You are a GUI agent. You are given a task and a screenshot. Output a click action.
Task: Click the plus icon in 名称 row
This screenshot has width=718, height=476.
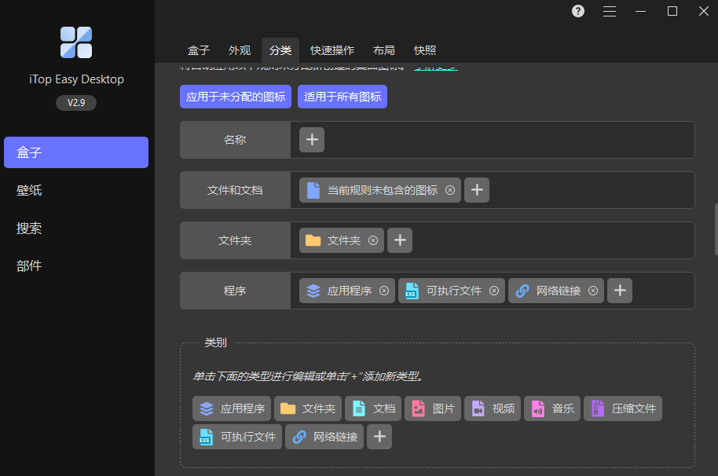(312, 140)
